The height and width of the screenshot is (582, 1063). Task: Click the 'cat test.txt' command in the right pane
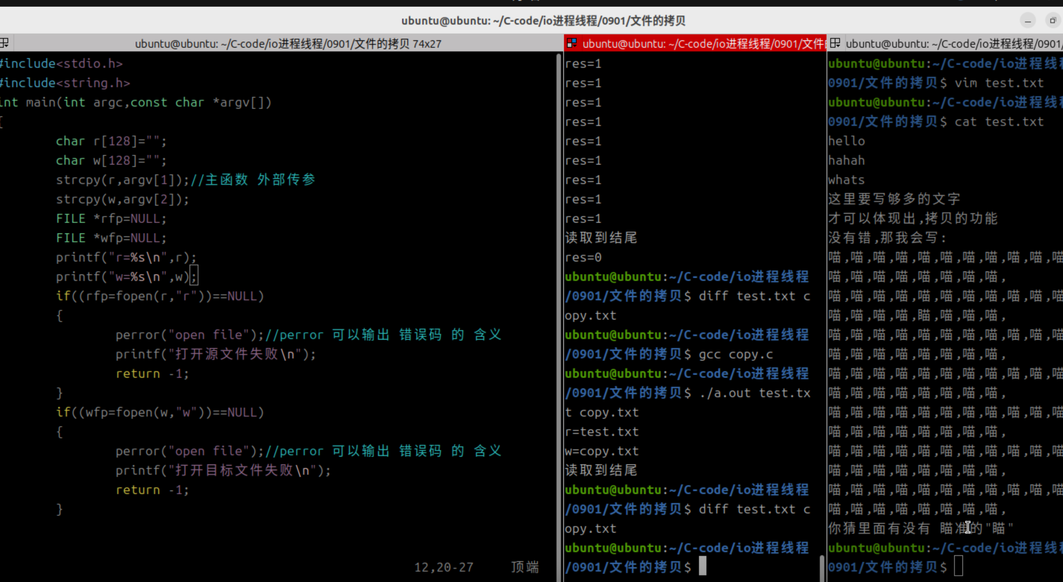999,122
